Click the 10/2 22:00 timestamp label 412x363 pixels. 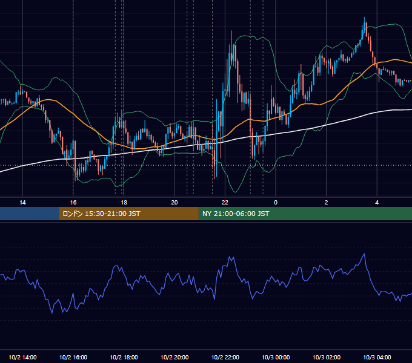(225, 357)
